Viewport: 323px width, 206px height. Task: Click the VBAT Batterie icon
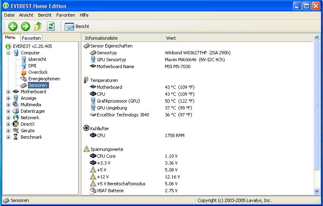click(93, 190)
